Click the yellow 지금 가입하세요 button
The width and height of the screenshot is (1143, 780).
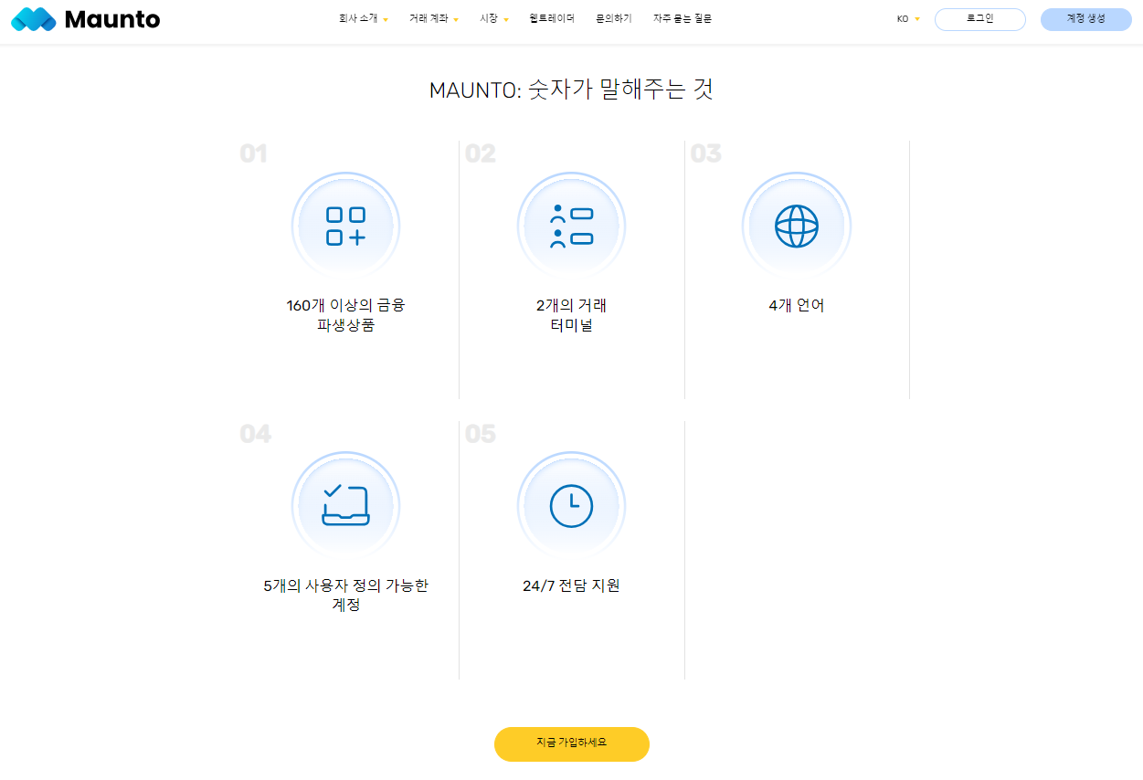572,743
